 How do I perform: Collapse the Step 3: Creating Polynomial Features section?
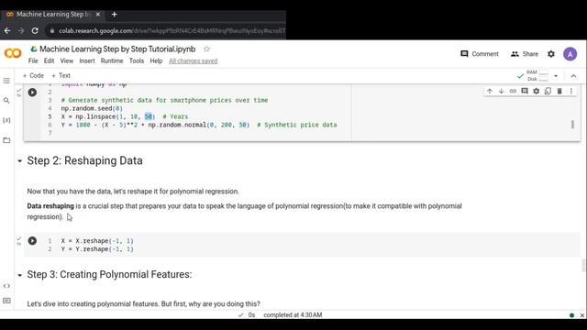[x=20, y=275]
